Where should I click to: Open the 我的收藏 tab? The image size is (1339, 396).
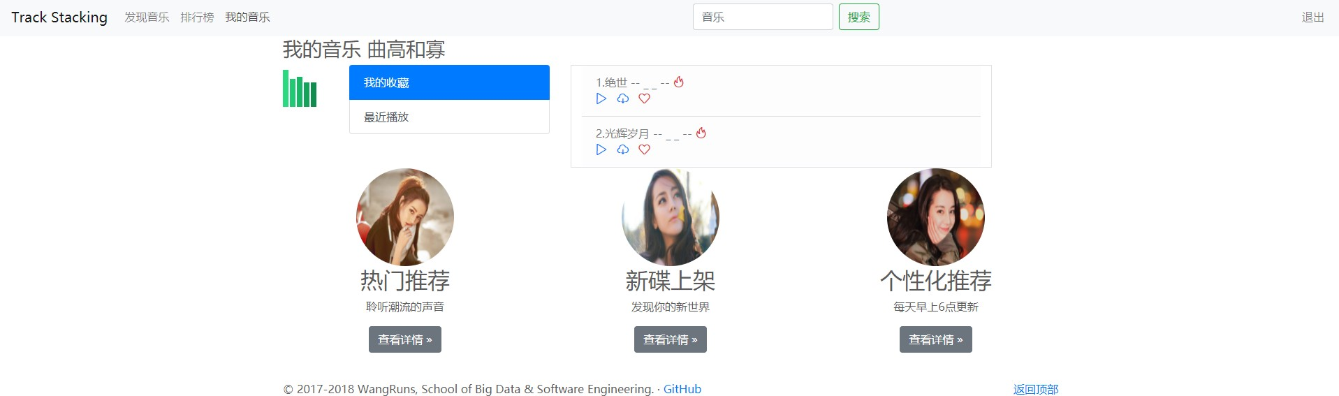pos(449,82)
